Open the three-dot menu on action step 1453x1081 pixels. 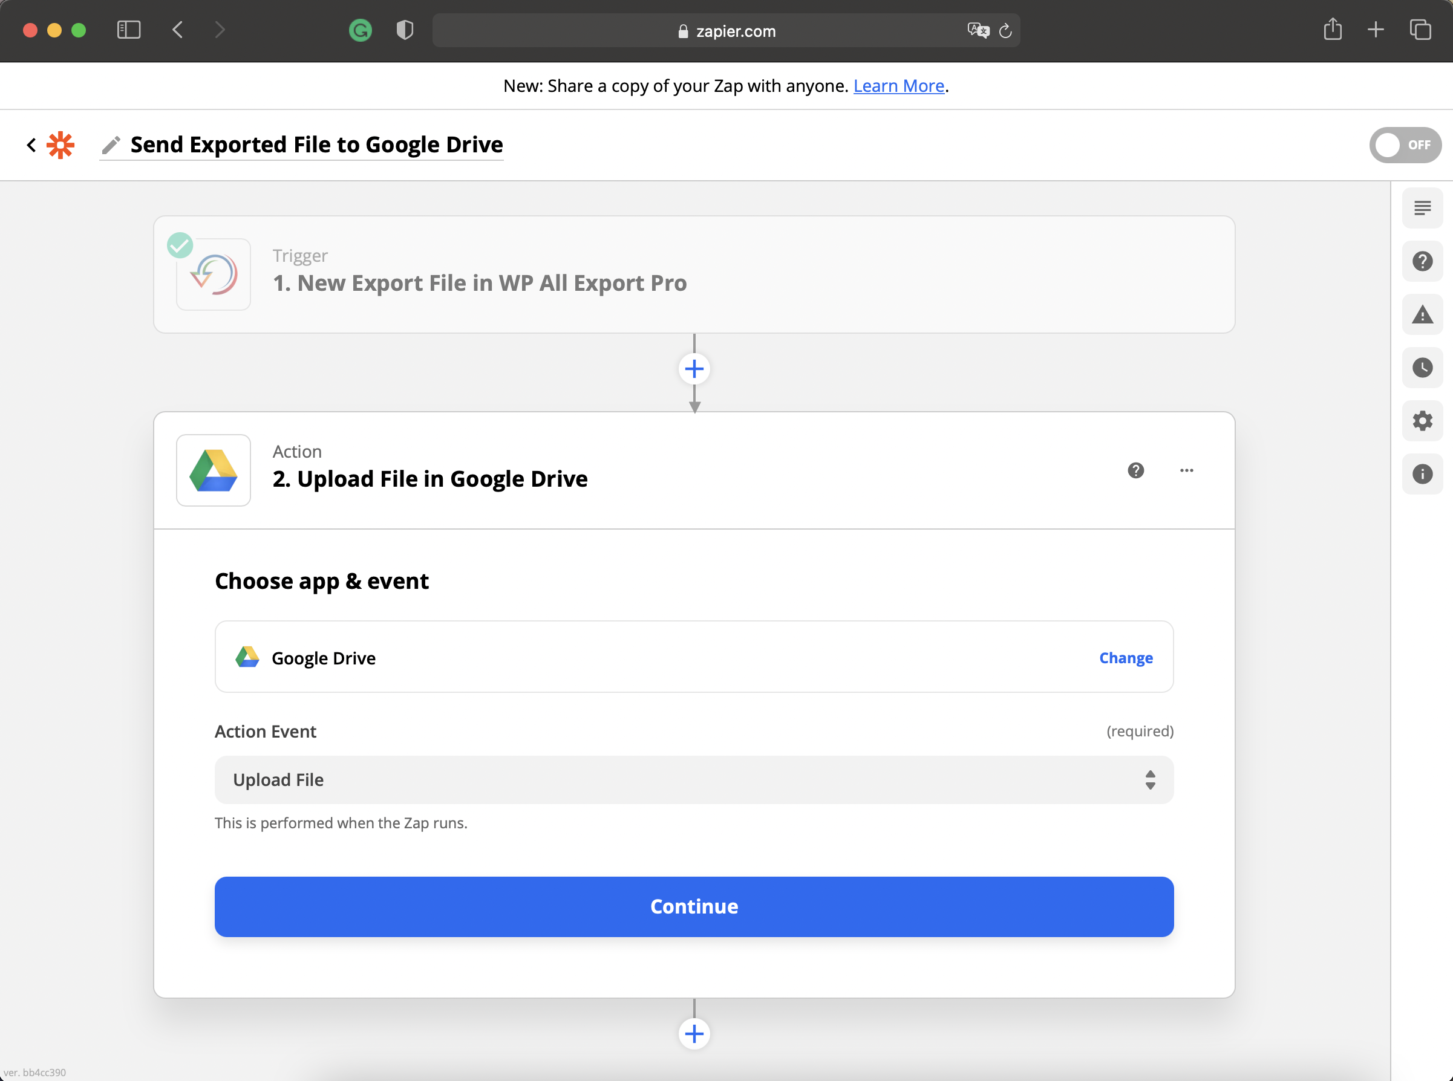point(1186,470)
